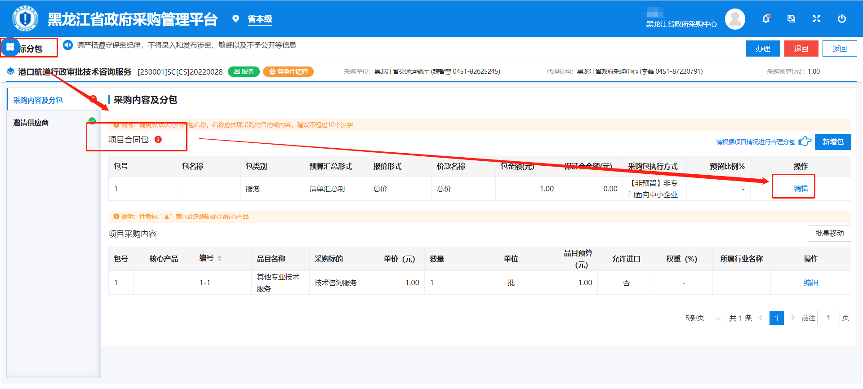Click the speaker announcement icon

68,45
